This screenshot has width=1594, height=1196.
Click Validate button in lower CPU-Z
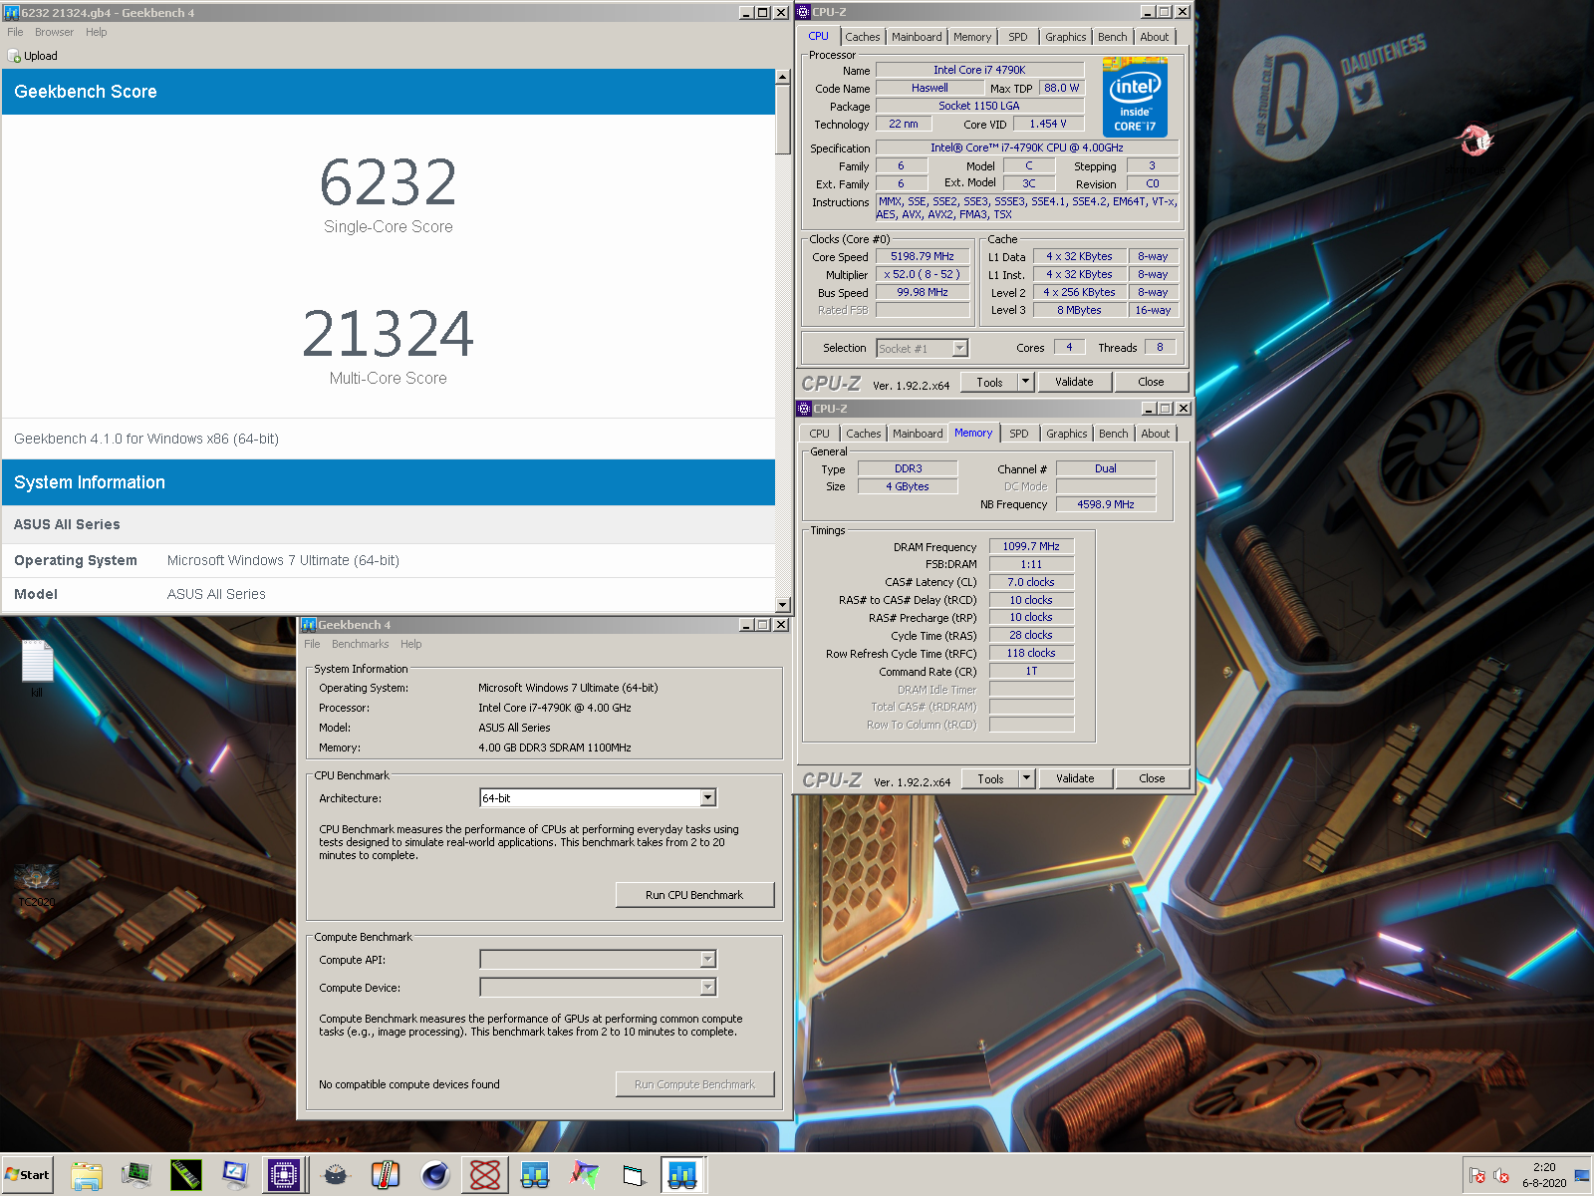(1075, 778)
